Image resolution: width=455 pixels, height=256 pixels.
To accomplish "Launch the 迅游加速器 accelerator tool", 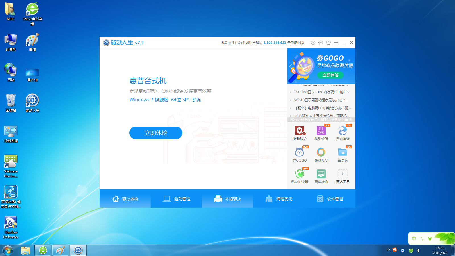I will pos(299,176).
